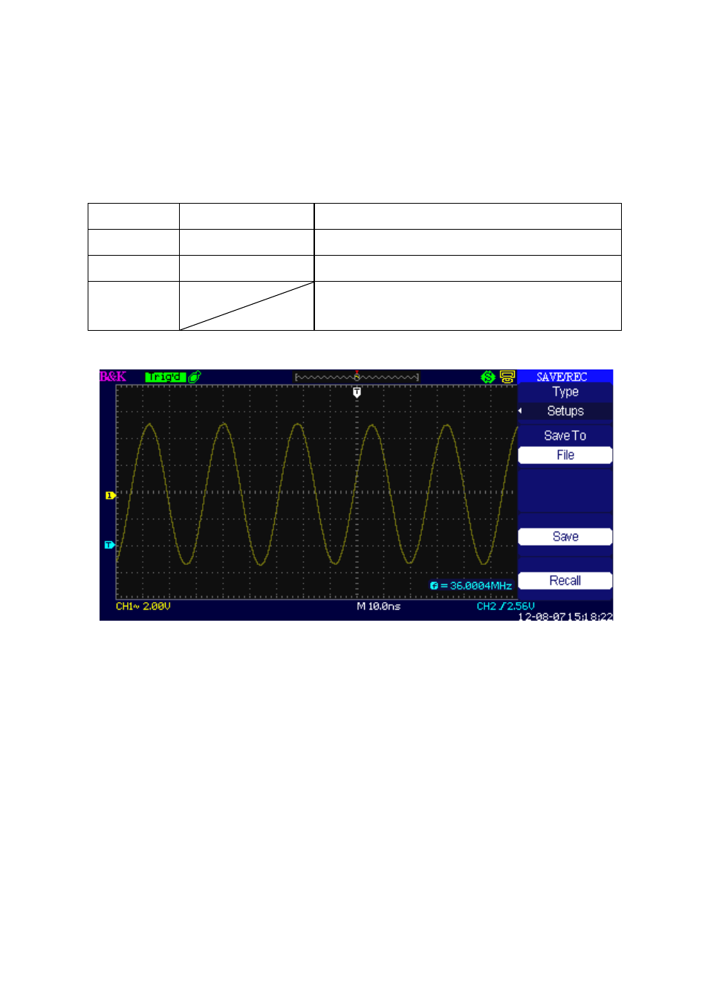This screenshot has height=1005, width=708.
Task: Click the CH1 2.00V scale readout
Action: pyautogui.click(x=143, y=607)
